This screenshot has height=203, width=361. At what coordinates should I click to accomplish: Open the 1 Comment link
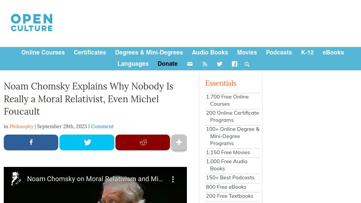(x=101, y=126)
